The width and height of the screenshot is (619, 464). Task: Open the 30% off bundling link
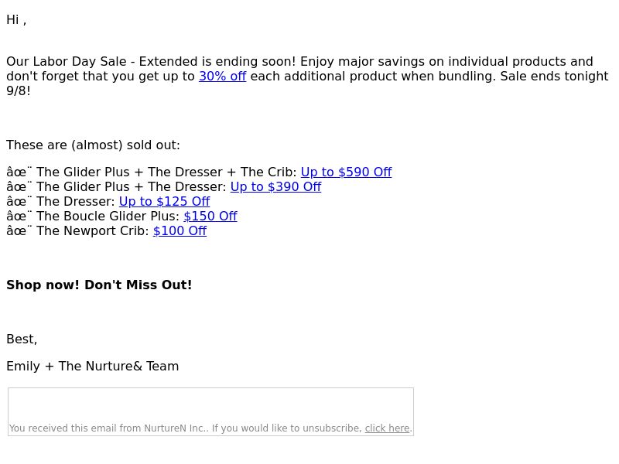pyautogui.click(x=222, y=76)
